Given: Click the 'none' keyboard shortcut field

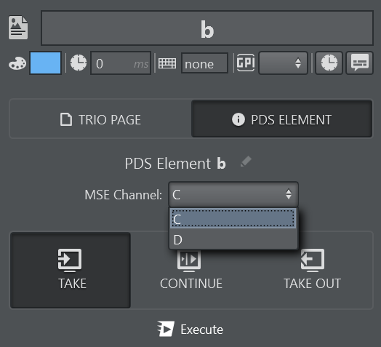Looking at the screenshot, I should 204,63.
